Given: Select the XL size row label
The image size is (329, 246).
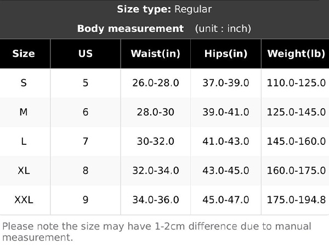Looking at the screenshot, I should tap(24, 171).
